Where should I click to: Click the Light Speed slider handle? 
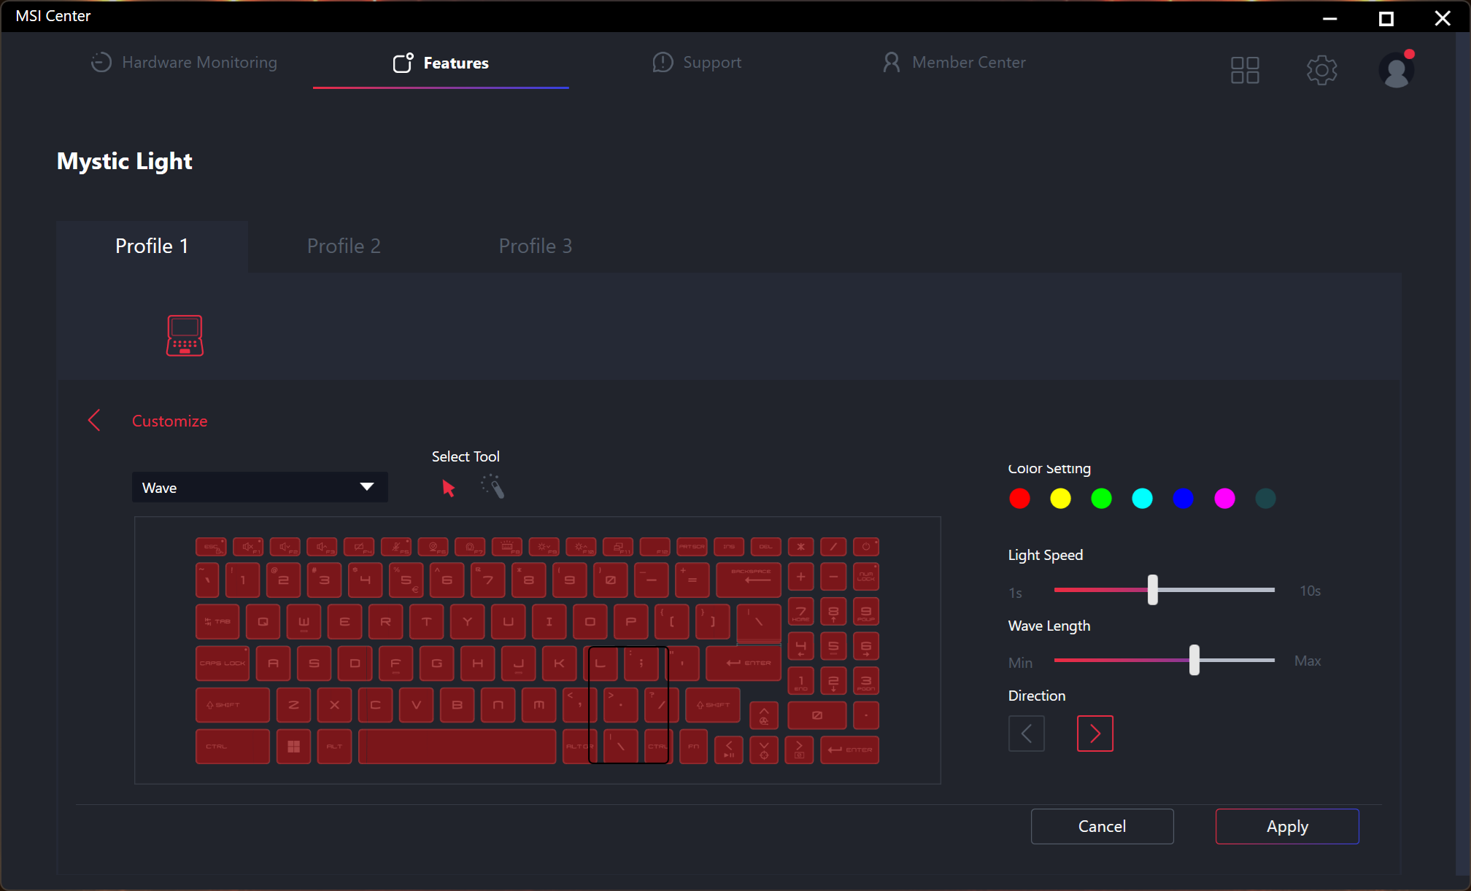click(1153, 590)
